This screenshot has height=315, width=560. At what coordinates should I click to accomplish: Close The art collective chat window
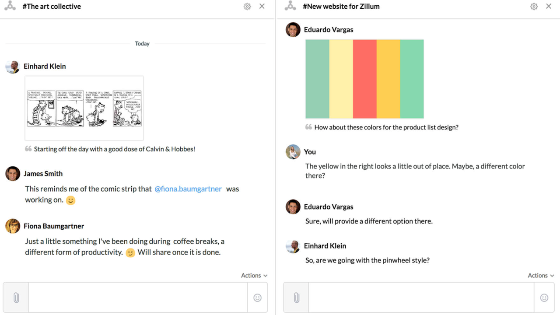(x=262, y=7)
